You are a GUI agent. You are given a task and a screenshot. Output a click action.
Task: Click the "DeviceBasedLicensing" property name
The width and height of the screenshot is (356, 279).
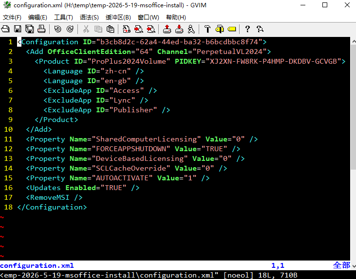click(140, 158)
